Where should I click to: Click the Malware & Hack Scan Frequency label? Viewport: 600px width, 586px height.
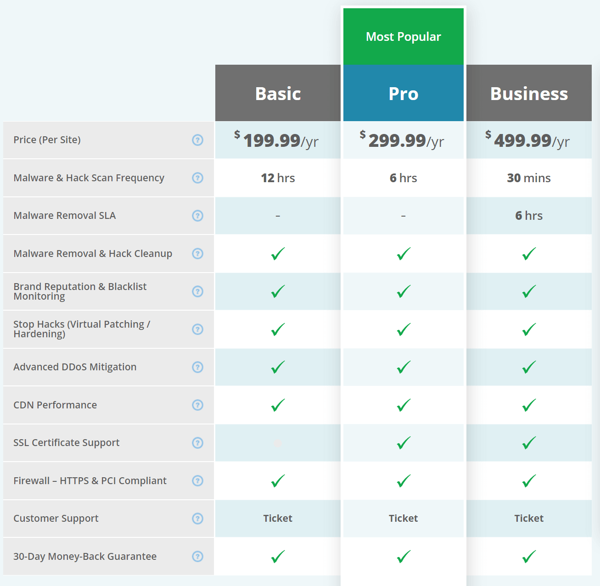click(89, 178)
